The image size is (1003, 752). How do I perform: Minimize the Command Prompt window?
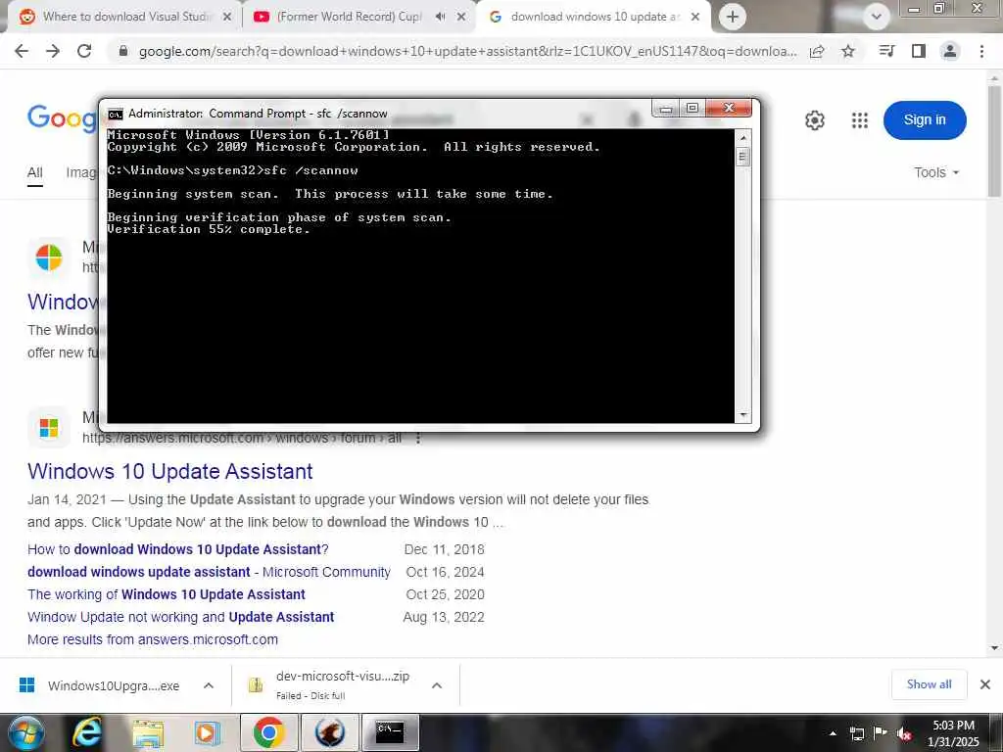click(x=665, y=109)
